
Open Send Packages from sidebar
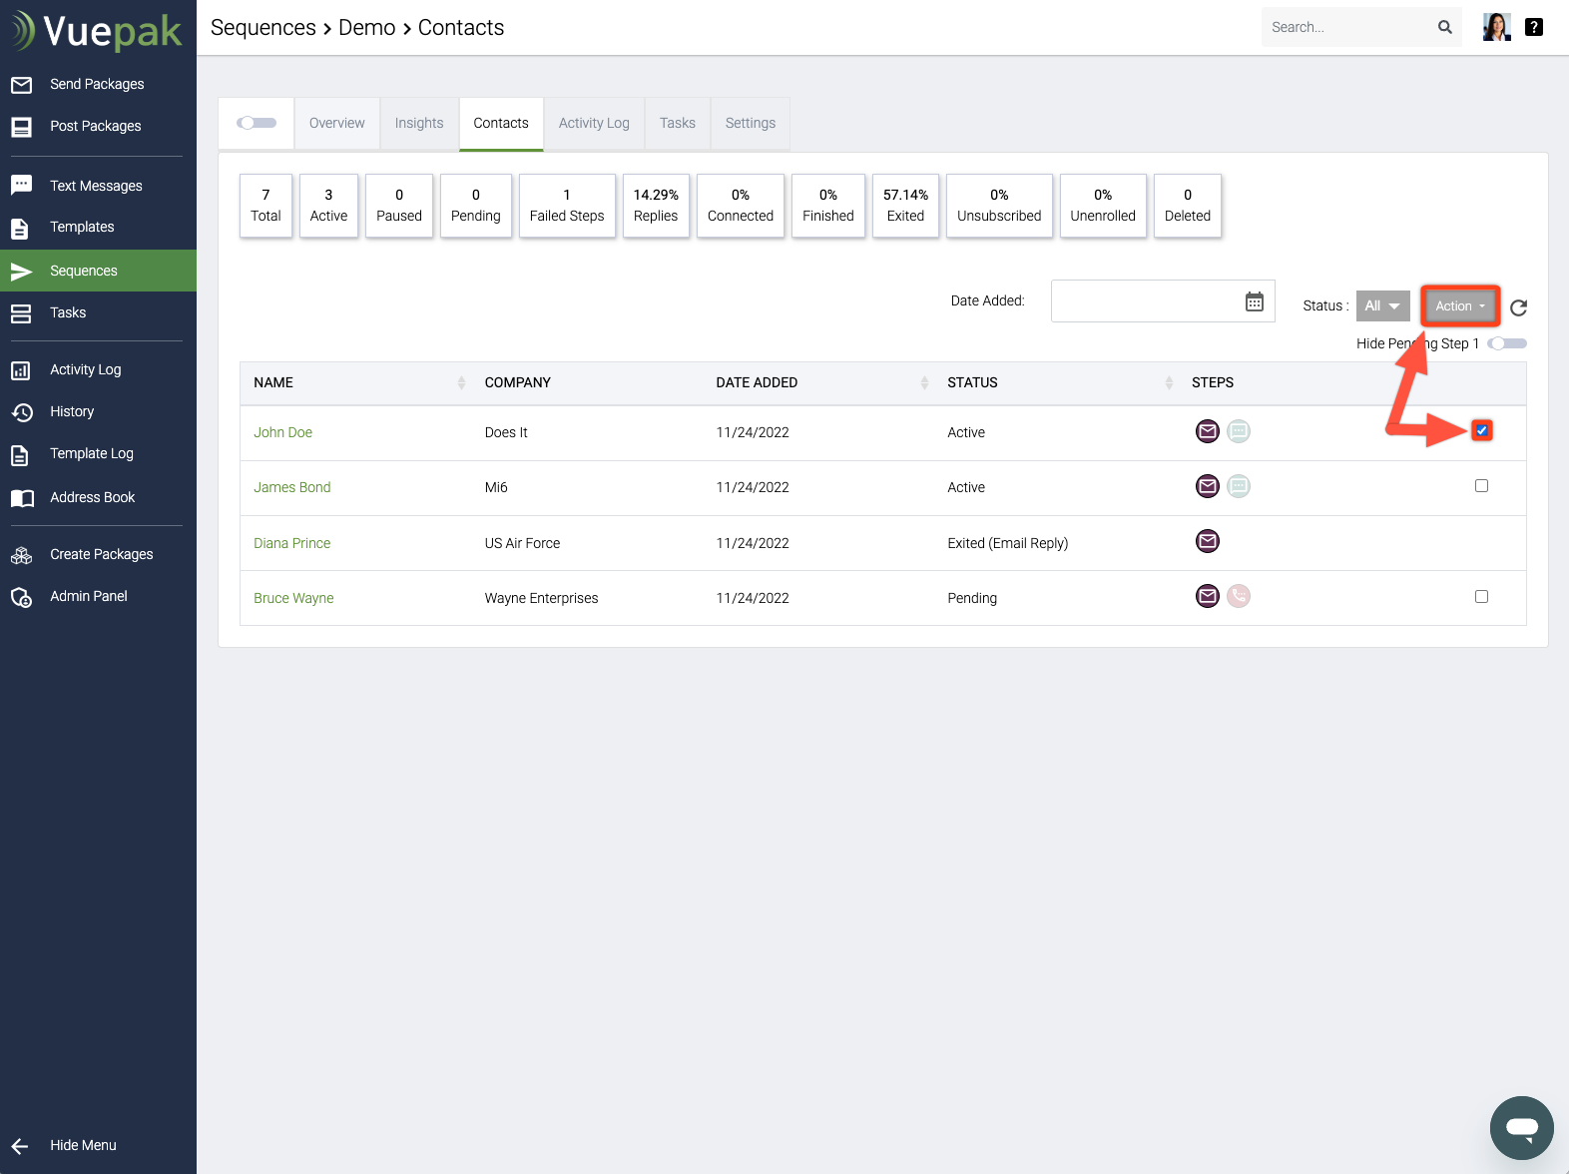point(98,84)
